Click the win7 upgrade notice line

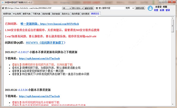click(50, 36)
